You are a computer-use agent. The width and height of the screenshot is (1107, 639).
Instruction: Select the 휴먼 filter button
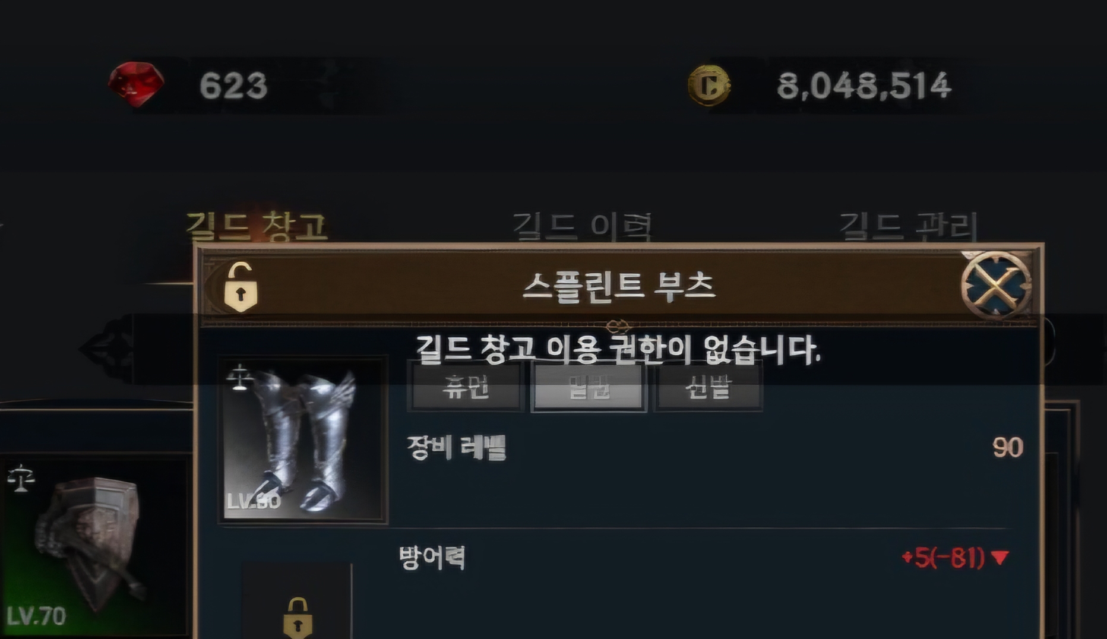click(466, 388)
